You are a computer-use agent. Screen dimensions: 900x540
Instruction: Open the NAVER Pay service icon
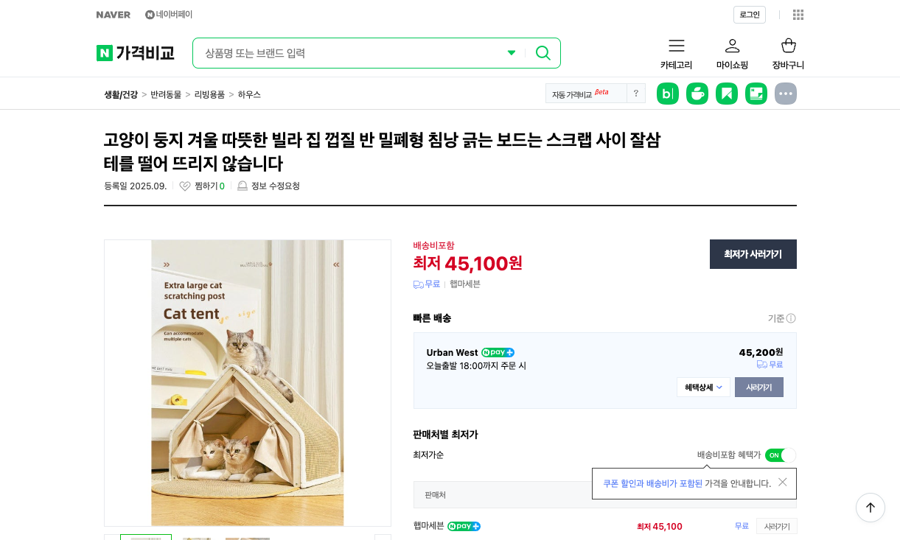[x=150, y=13]
